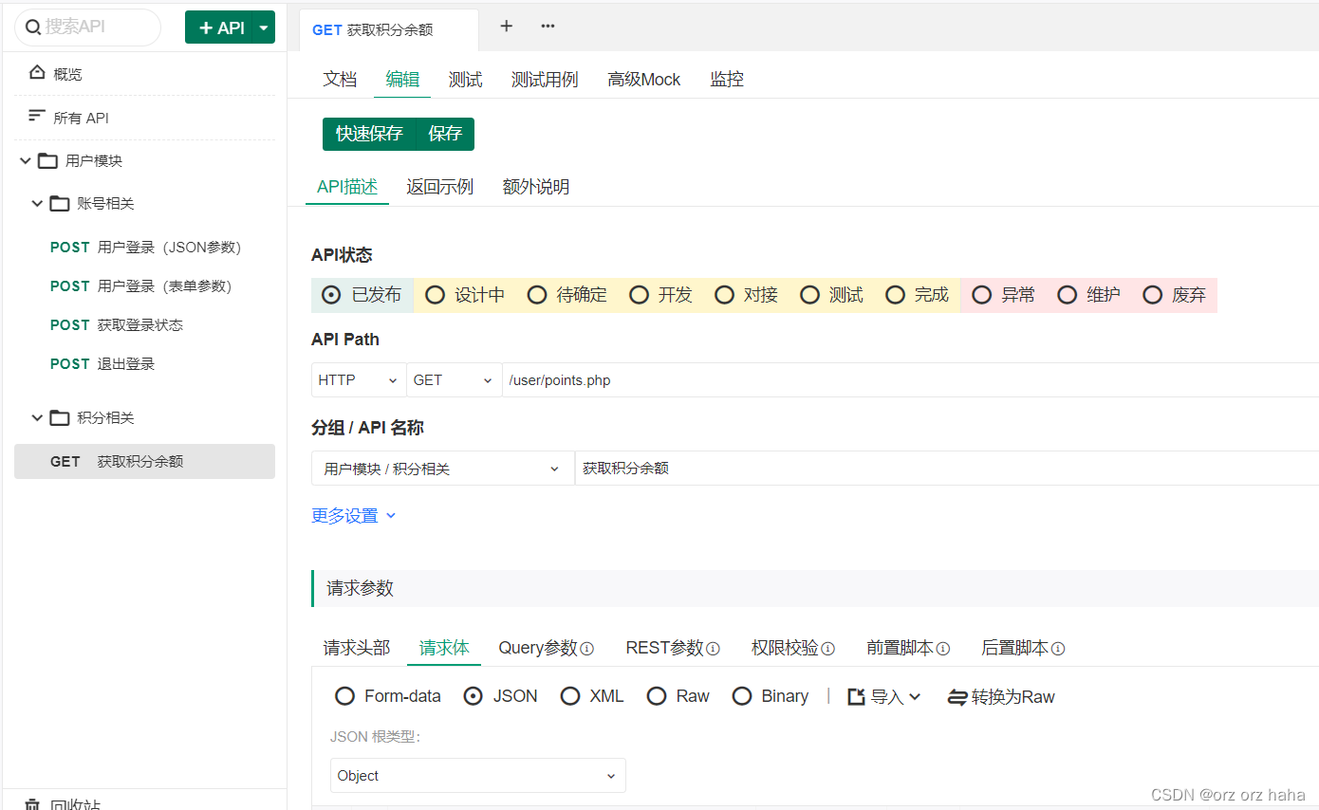The image size is (1319, 810).
Task: Switch to the 监控 tab
Action: (727, 80)
